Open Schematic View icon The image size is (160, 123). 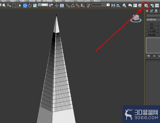click(140, 5)
